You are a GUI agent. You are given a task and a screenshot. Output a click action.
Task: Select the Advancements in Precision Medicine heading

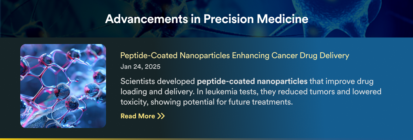pos(206,19)
